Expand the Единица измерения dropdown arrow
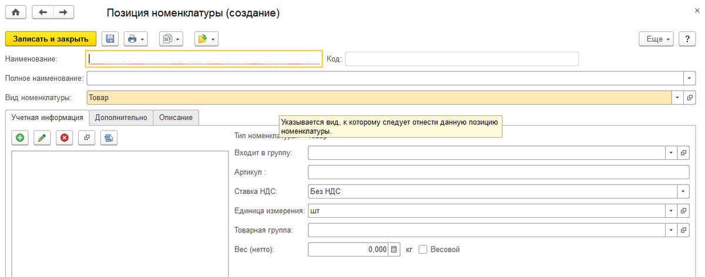 (x=672, y=211)
